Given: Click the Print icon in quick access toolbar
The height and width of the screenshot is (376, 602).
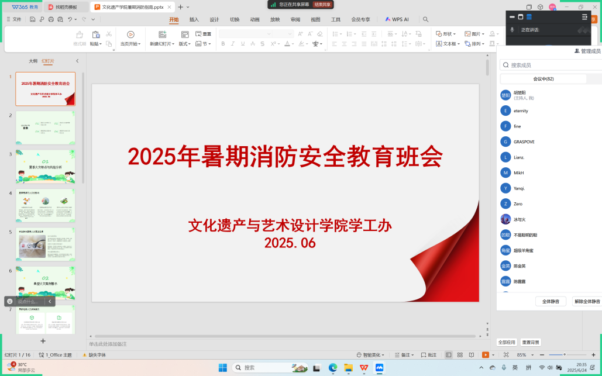Looking at the screenshot, I should click(51, 19).
